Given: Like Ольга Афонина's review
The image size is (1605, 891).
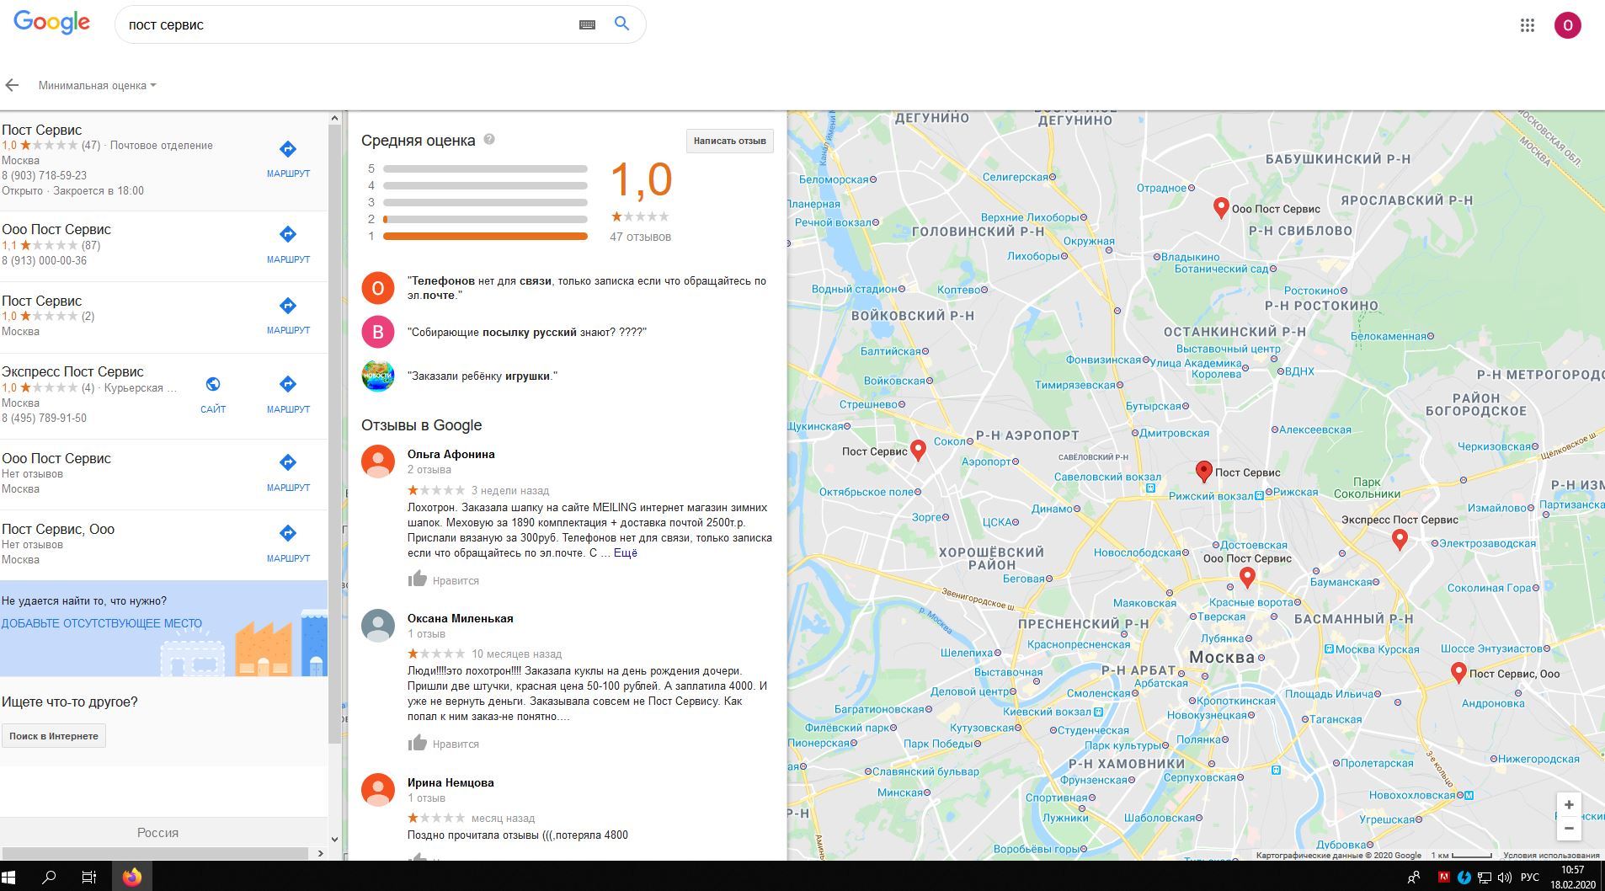Looking at the screenshot, I should (x=443, y=579).
